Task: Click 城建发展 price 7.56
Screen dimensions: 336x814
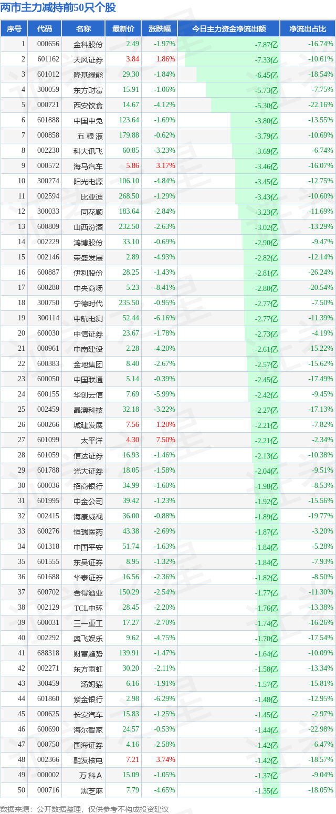Action: [x=132, y=425]
